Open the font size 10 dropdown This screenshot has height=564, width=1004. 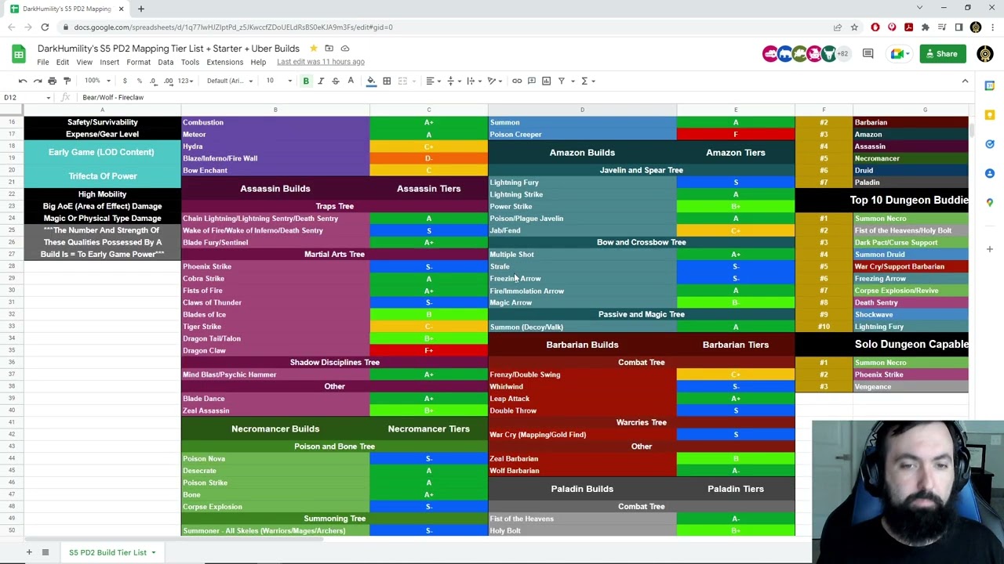tap(278, 81)
